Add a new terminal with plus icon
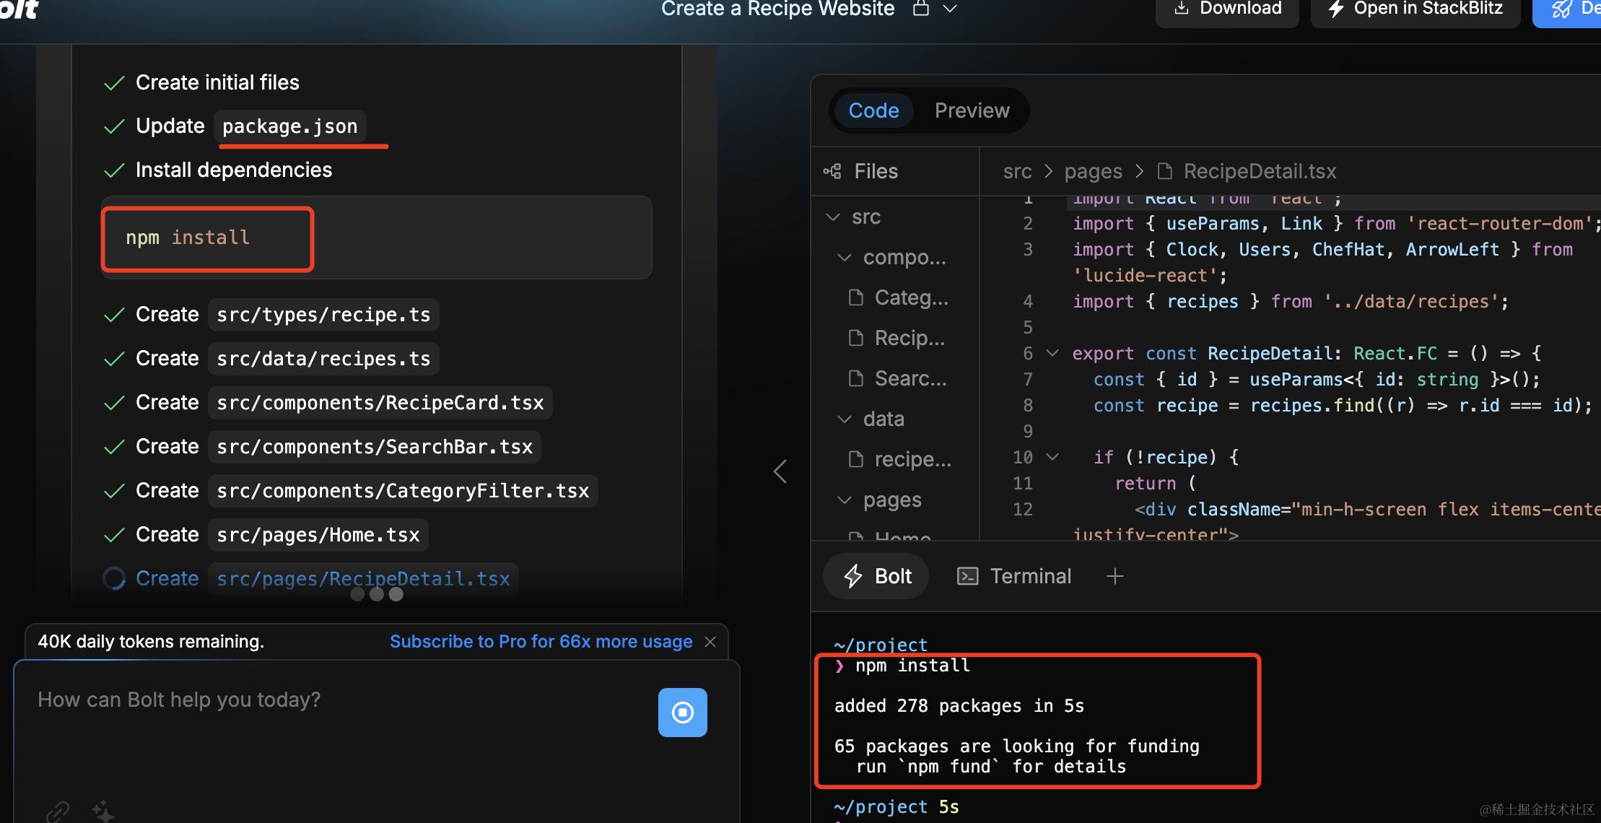Viewport: 1601px width, 823px height. coord(1115,576)
